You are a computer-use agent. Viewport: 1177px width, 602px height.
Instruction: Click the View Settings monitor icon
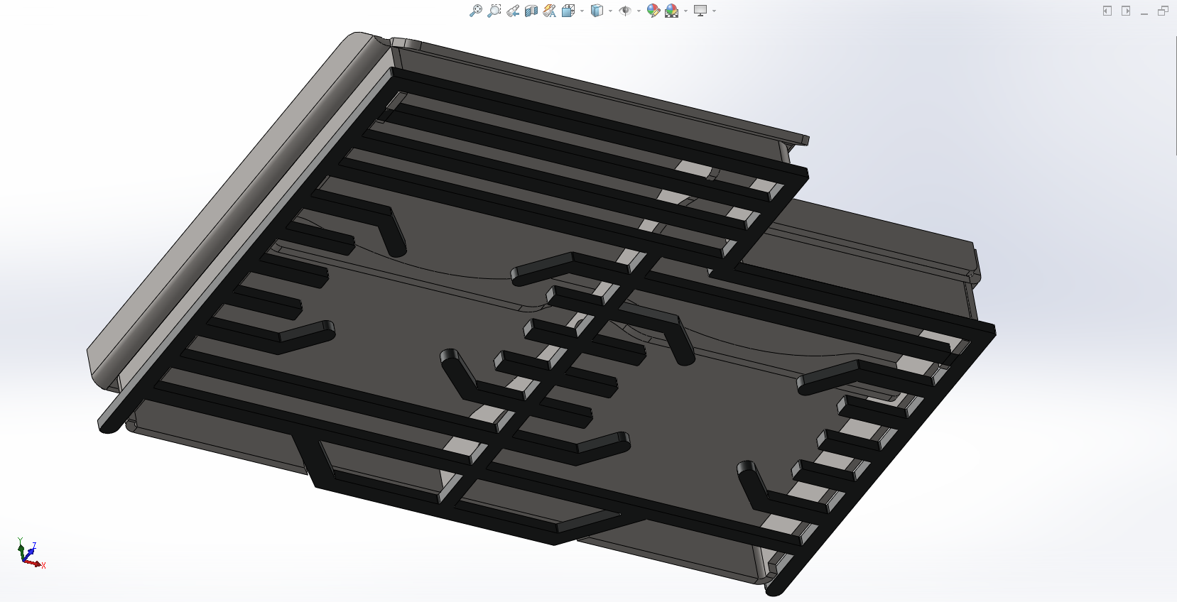click(700, 11)
